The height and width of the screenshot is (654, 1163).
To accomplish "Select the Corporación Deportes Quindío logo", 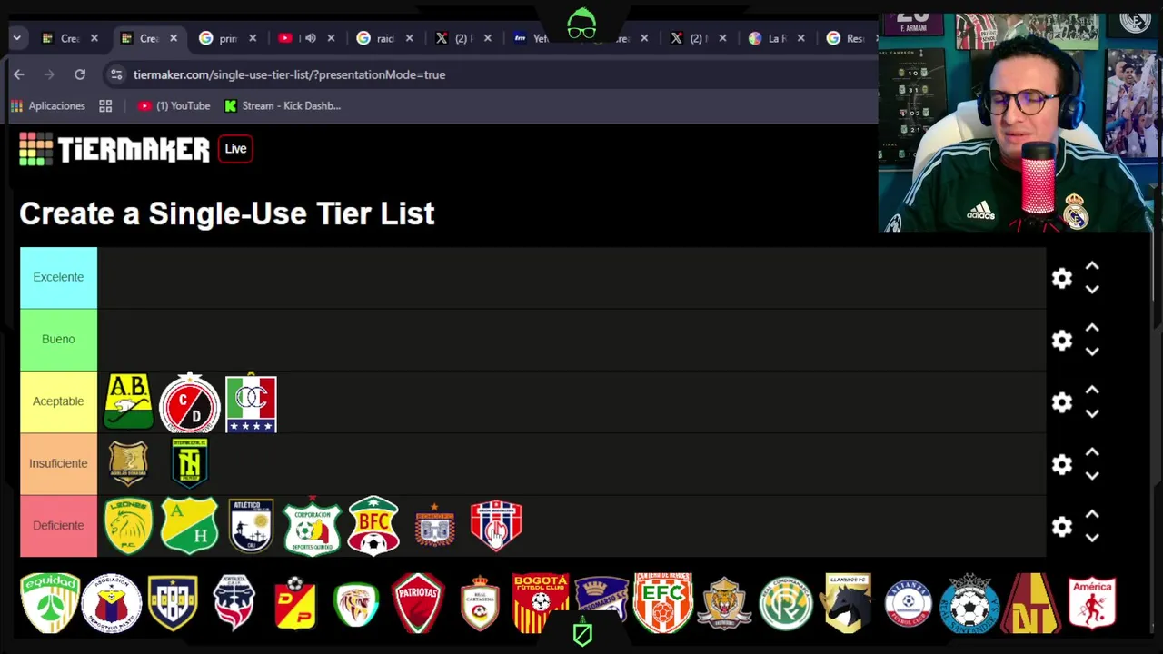I will pos(312,525).
